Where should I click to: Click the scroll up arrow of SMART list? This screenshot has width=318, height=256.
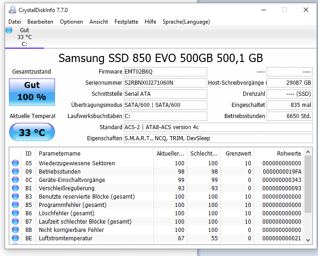coord(308,152)
